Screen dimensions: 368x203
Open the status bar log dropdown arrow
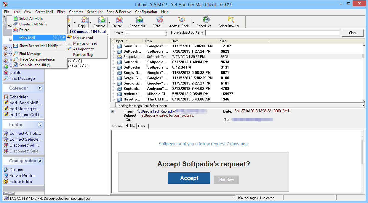234,198
